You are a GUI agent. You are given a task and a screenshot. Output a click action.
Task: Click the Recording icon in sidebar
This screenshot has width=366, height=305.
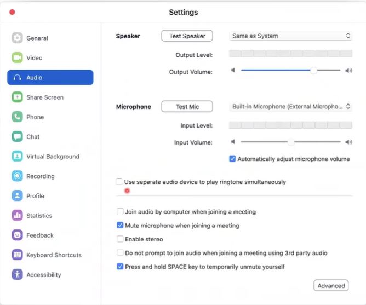(x=17, y=176)
